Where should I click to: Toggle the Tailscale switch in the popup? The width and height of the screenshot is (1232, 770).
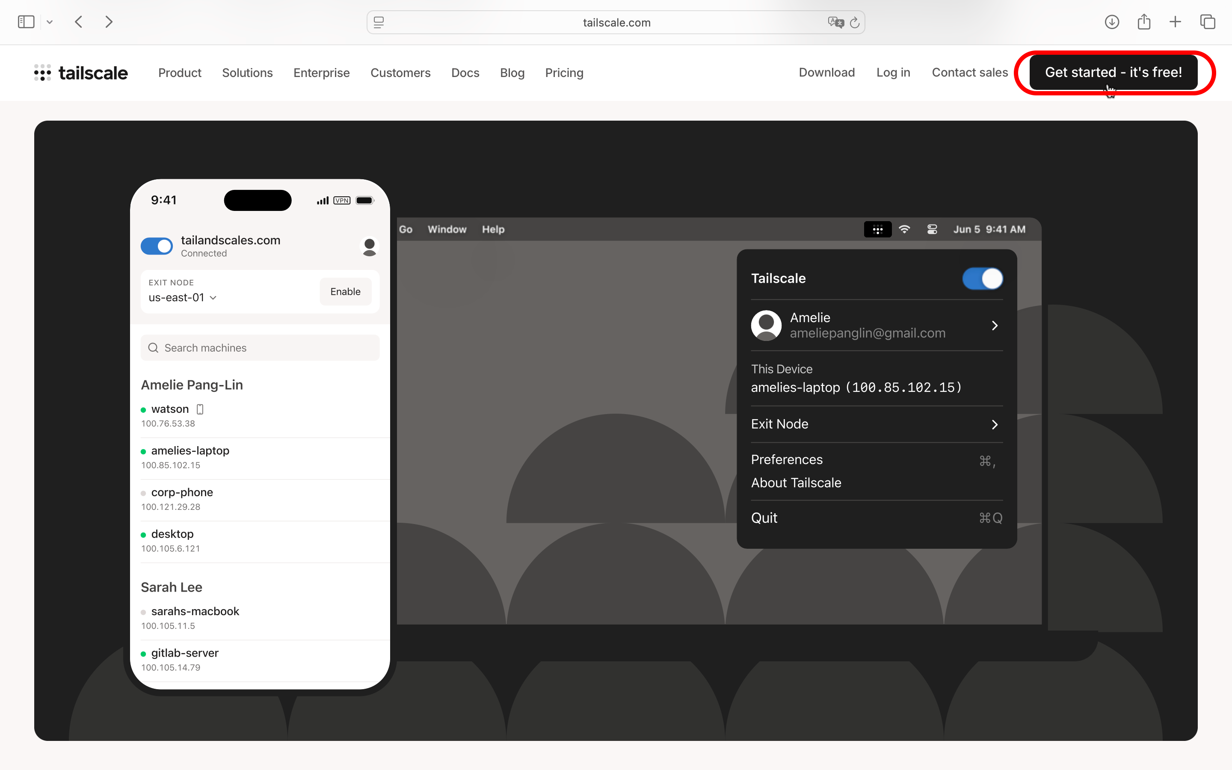pos(983,278)
